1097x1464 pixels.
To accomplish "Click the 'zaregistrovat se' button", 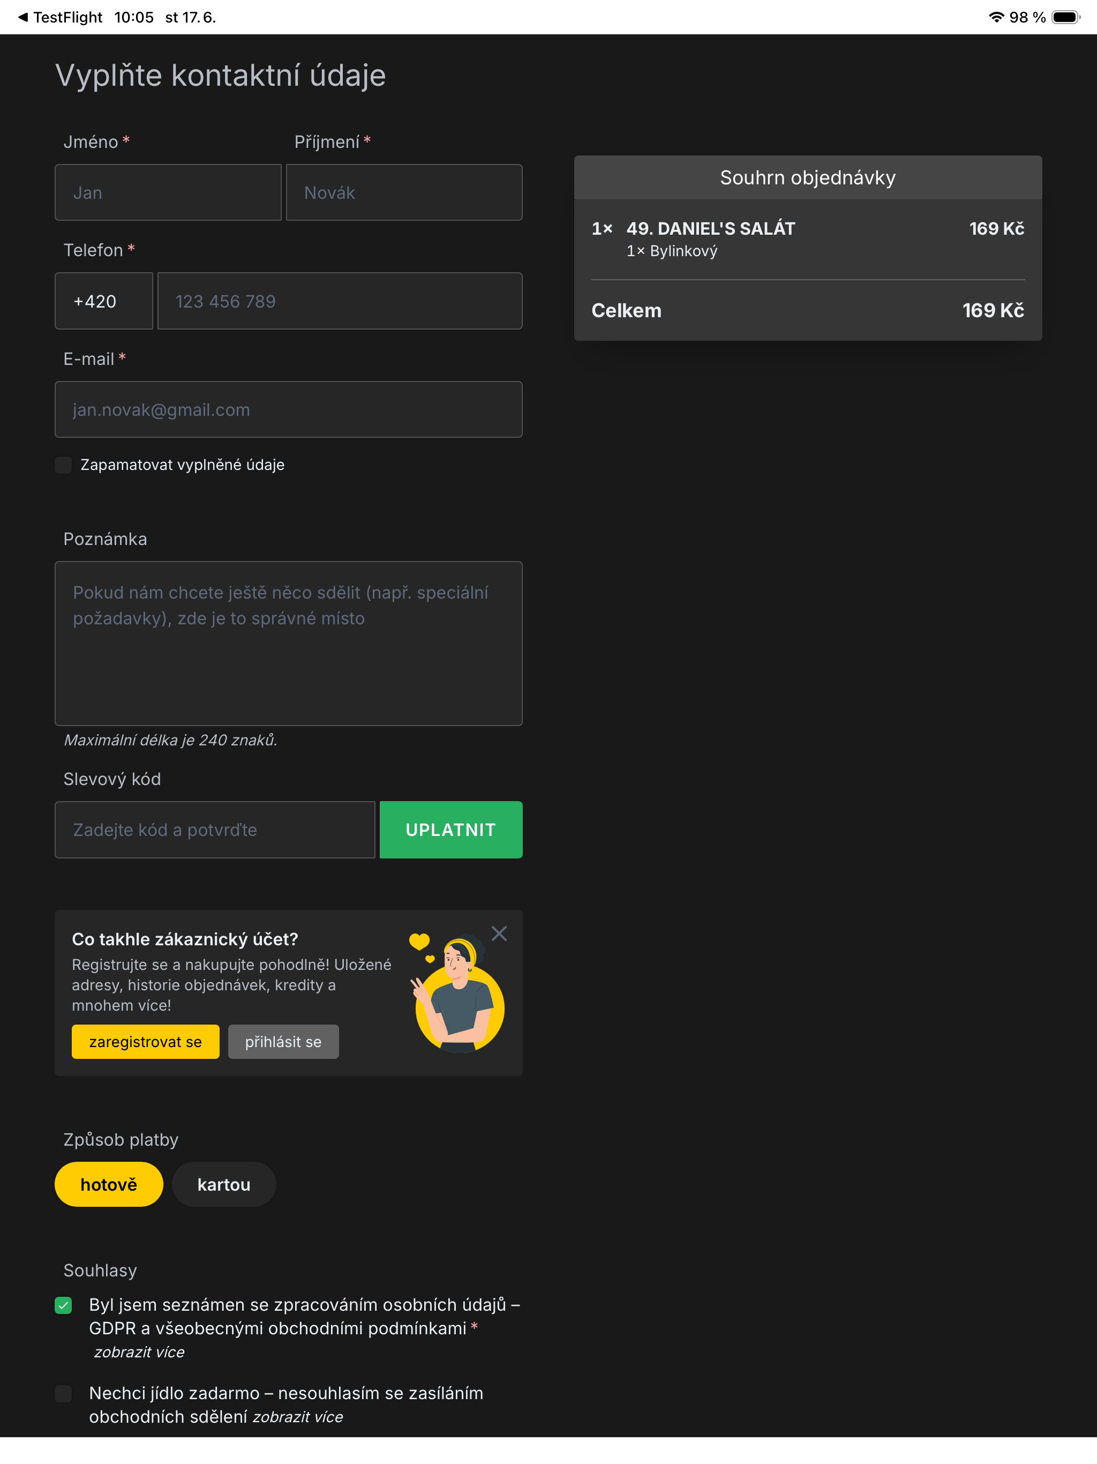I will (x=146, y=1042).
